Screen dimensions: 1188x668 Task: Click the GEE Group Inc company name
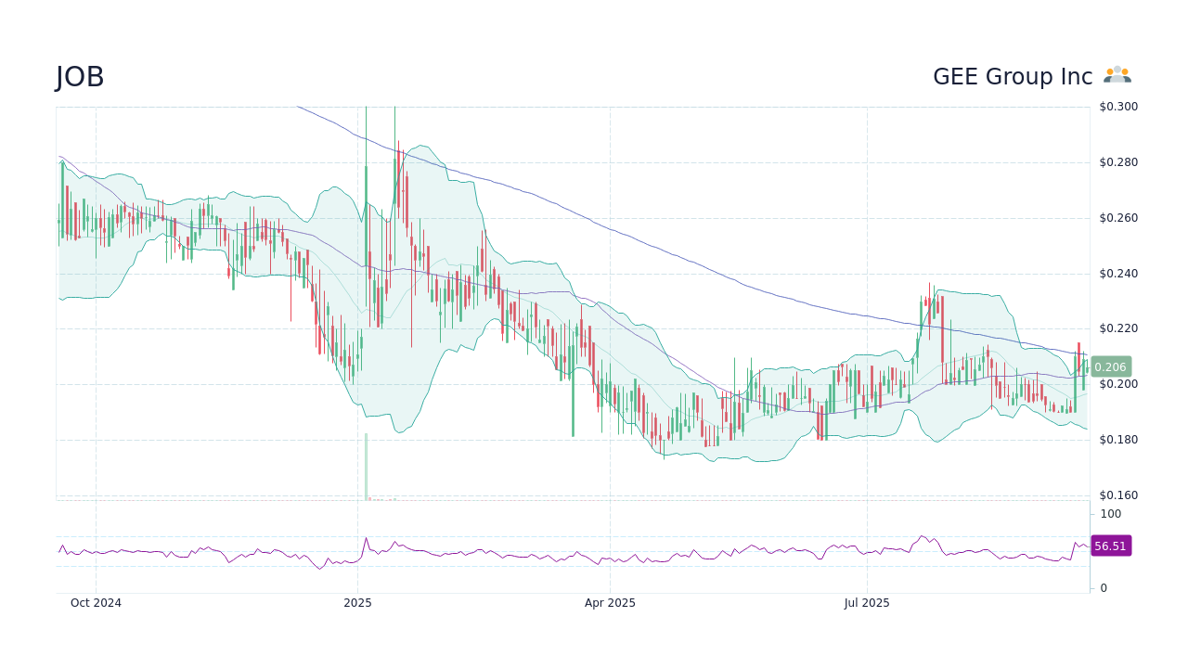(1013, 77)
